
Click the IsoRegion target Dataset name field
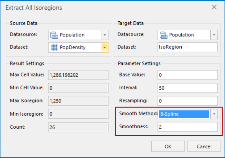coord(188,47)
